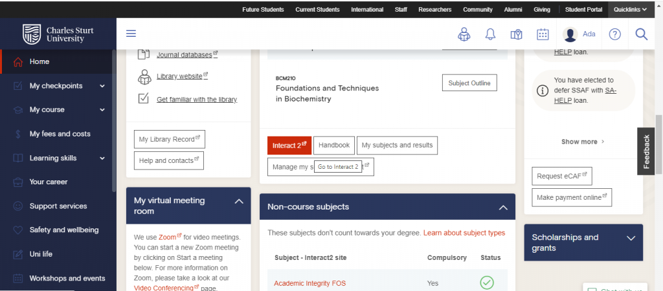Click the My course graduation cap icon
This screenshot has width=663, height=291.
point(17,110)
